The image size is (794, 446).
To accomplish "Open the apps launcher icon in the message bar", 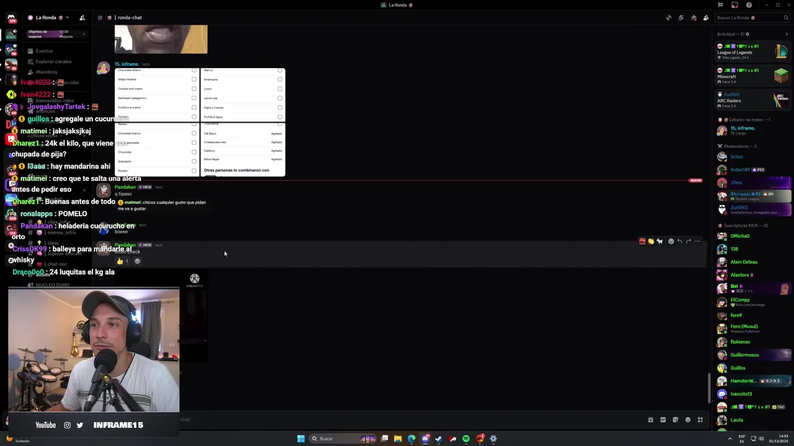I will pyautogui.click(x=700, y=419).
